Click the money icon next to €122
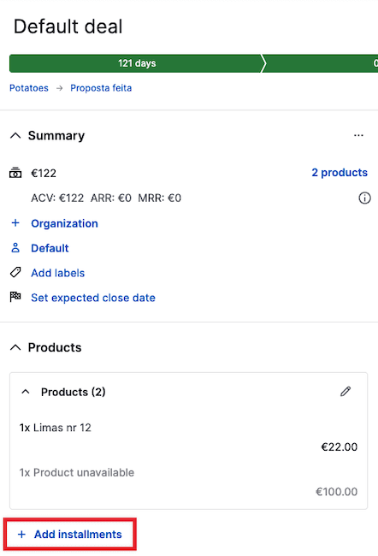This screenshot has height=556, width=378. tap(15, 173)
